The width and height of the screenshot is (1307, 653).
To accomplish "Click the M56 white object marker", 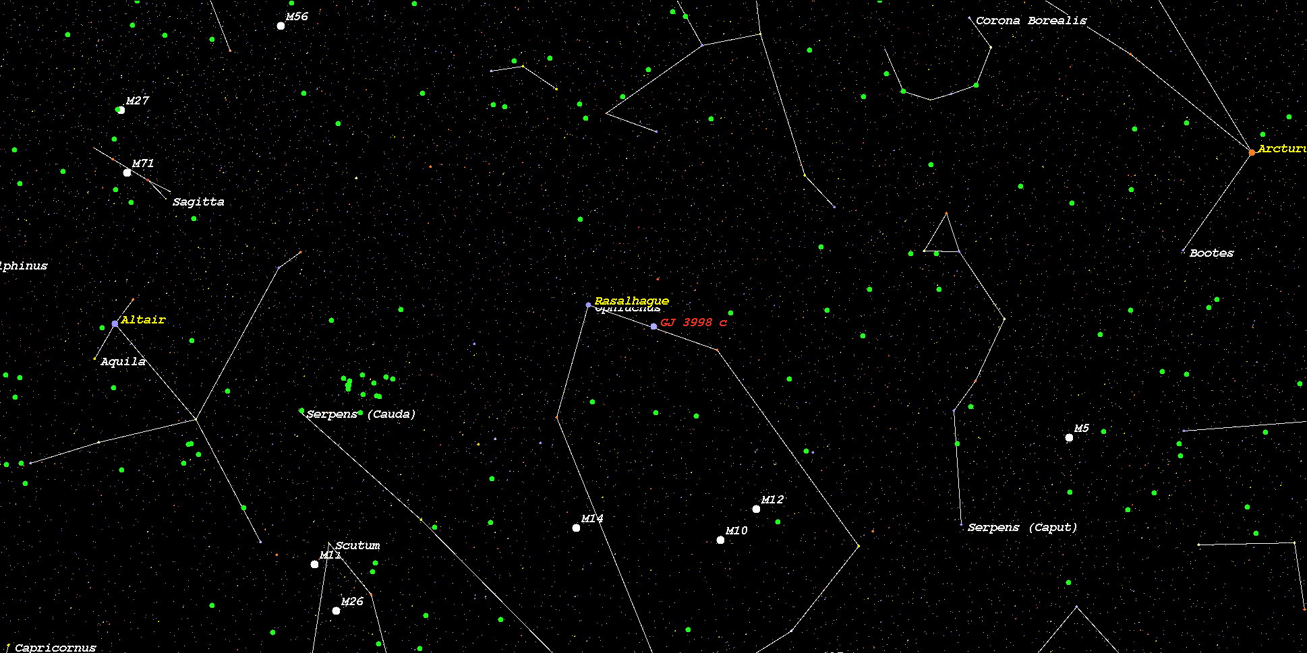I will pos(281,26).
